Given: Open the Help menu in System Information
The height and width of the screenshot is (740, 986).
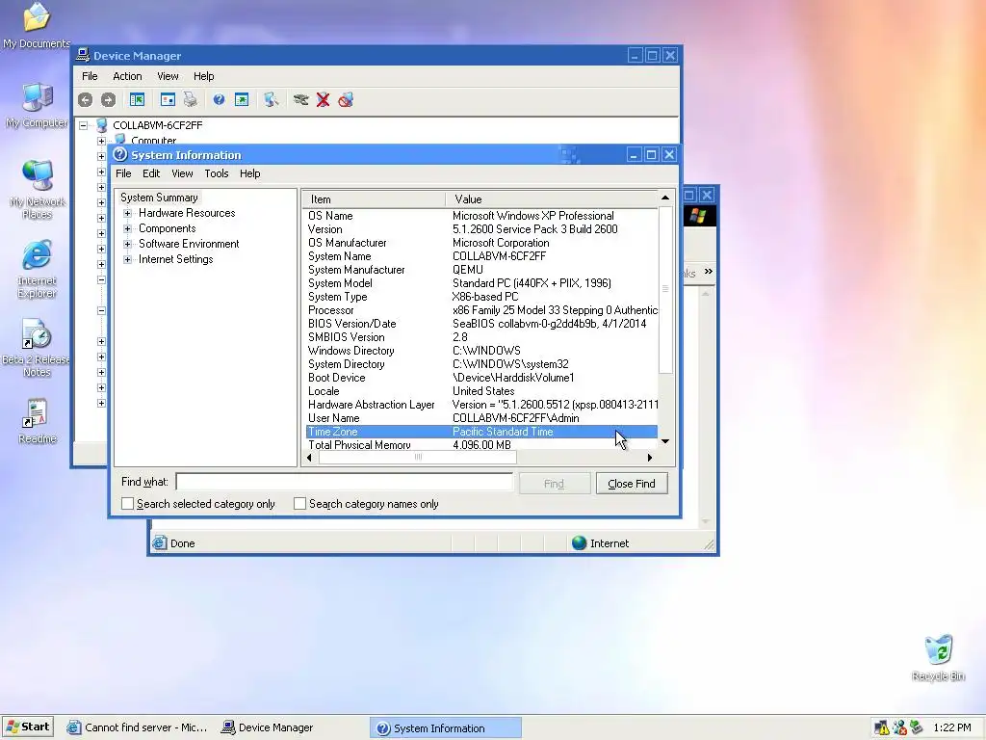Looking at the screenshot, I should coord(249,173).
